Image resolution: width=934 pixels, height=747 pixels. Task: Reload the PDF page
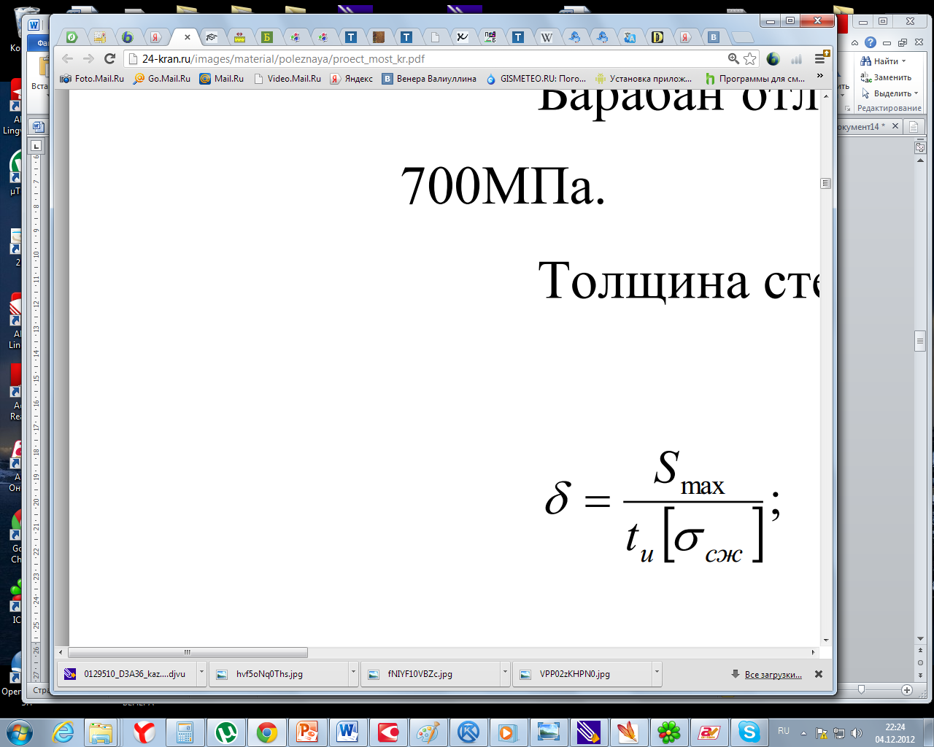(110, 59)
